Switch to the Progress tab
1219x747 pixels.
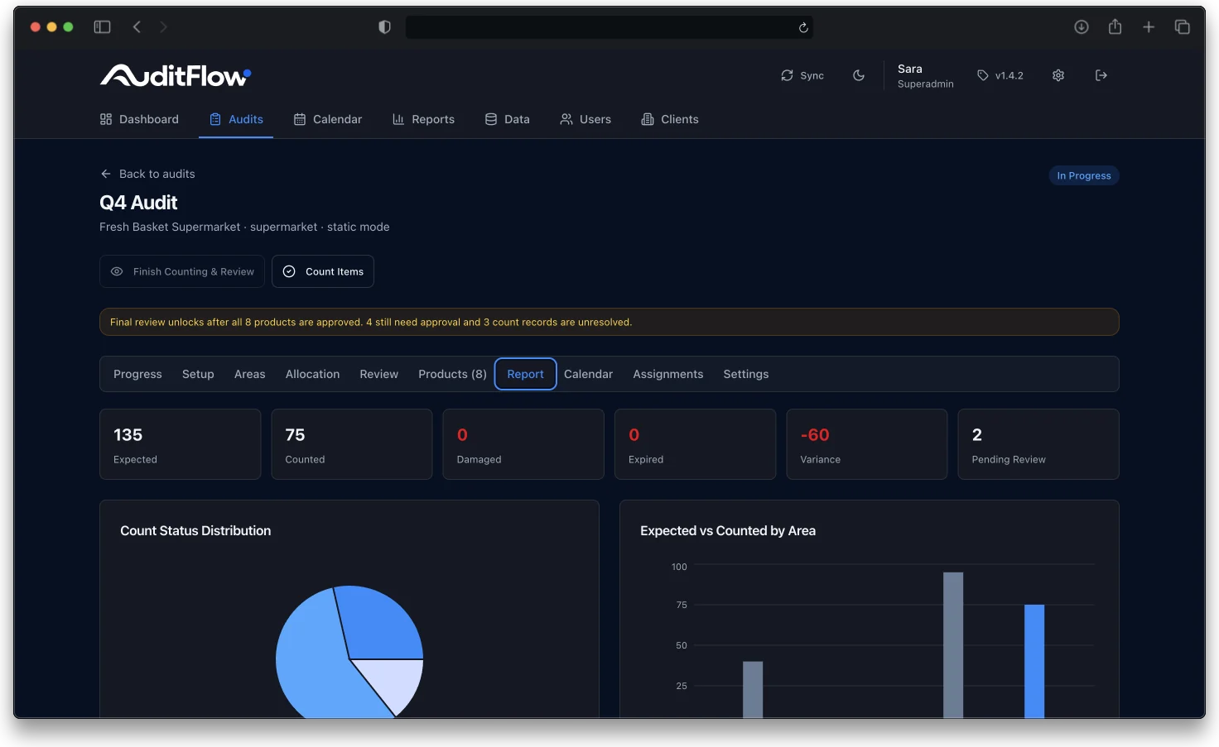(137, 374)
